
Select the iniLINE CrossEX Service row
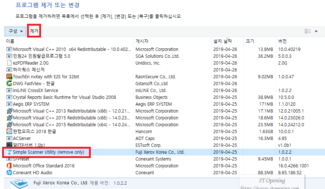point(35,91)
